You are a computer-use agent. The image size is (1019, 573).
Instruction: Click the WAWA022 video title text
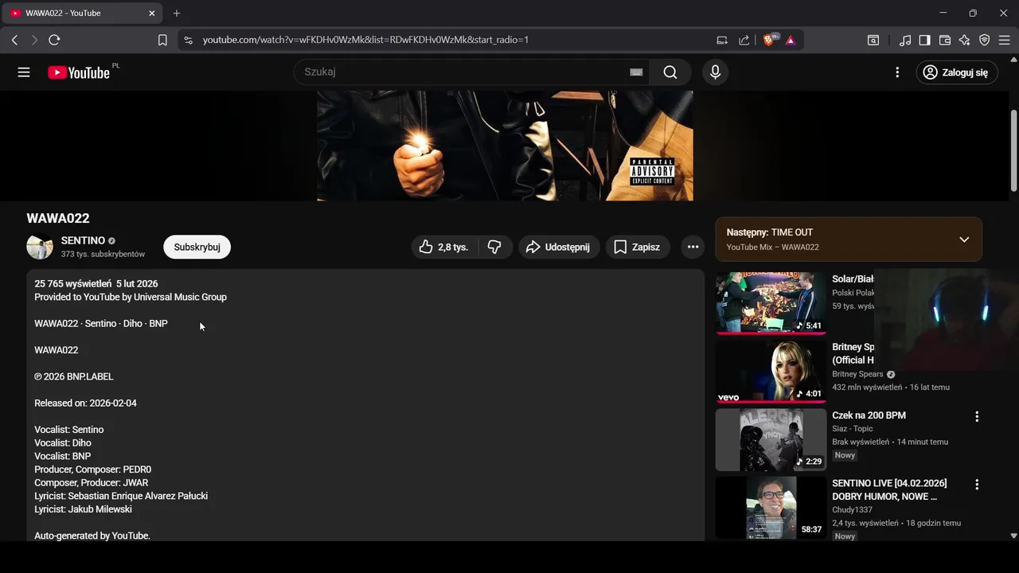tap(58, 218)
